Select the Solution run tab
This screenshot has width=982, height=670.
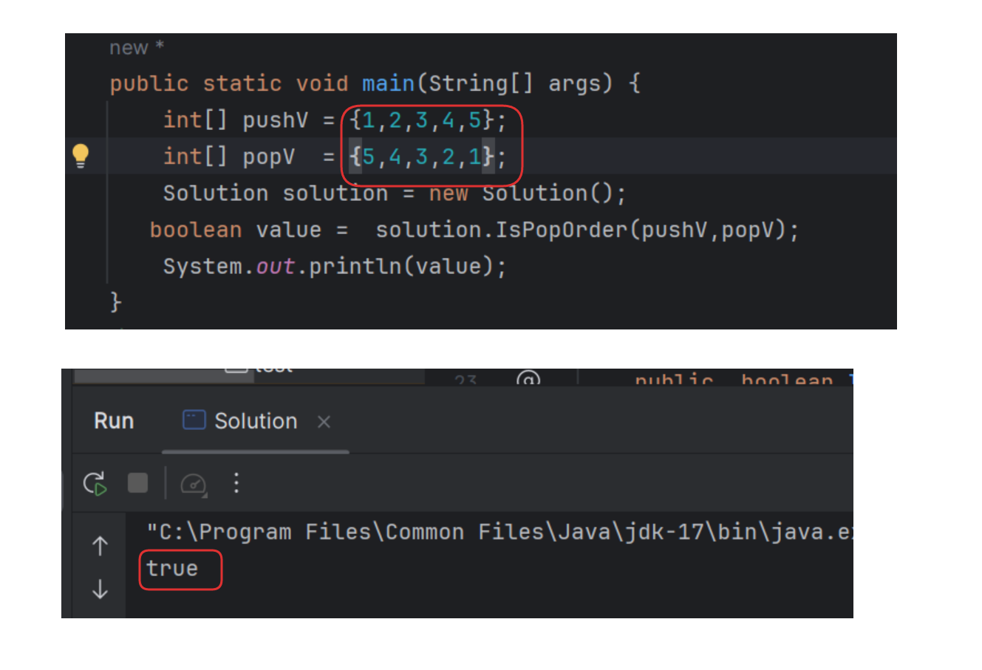pos(255,421)
